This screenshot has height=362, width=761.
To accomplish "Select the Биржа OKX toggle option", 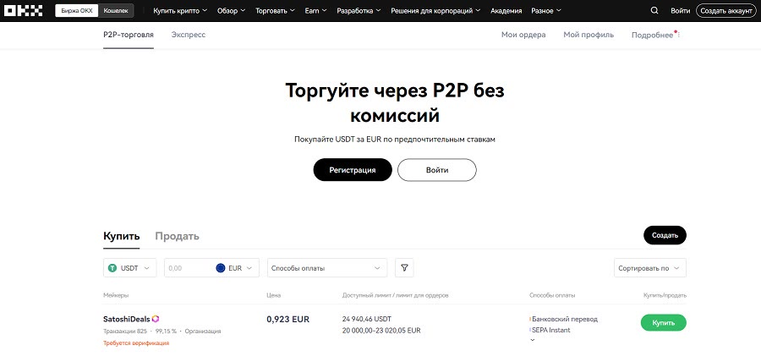I will 77,11.
